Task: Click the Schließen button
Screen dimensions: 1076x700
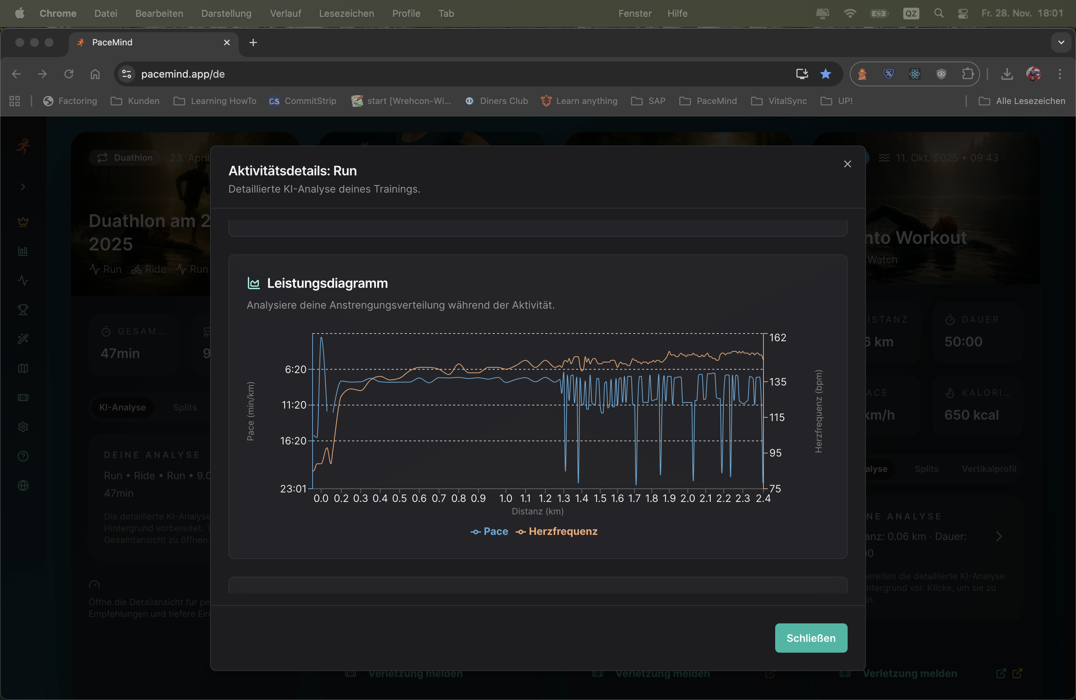Action: (811, 638)
